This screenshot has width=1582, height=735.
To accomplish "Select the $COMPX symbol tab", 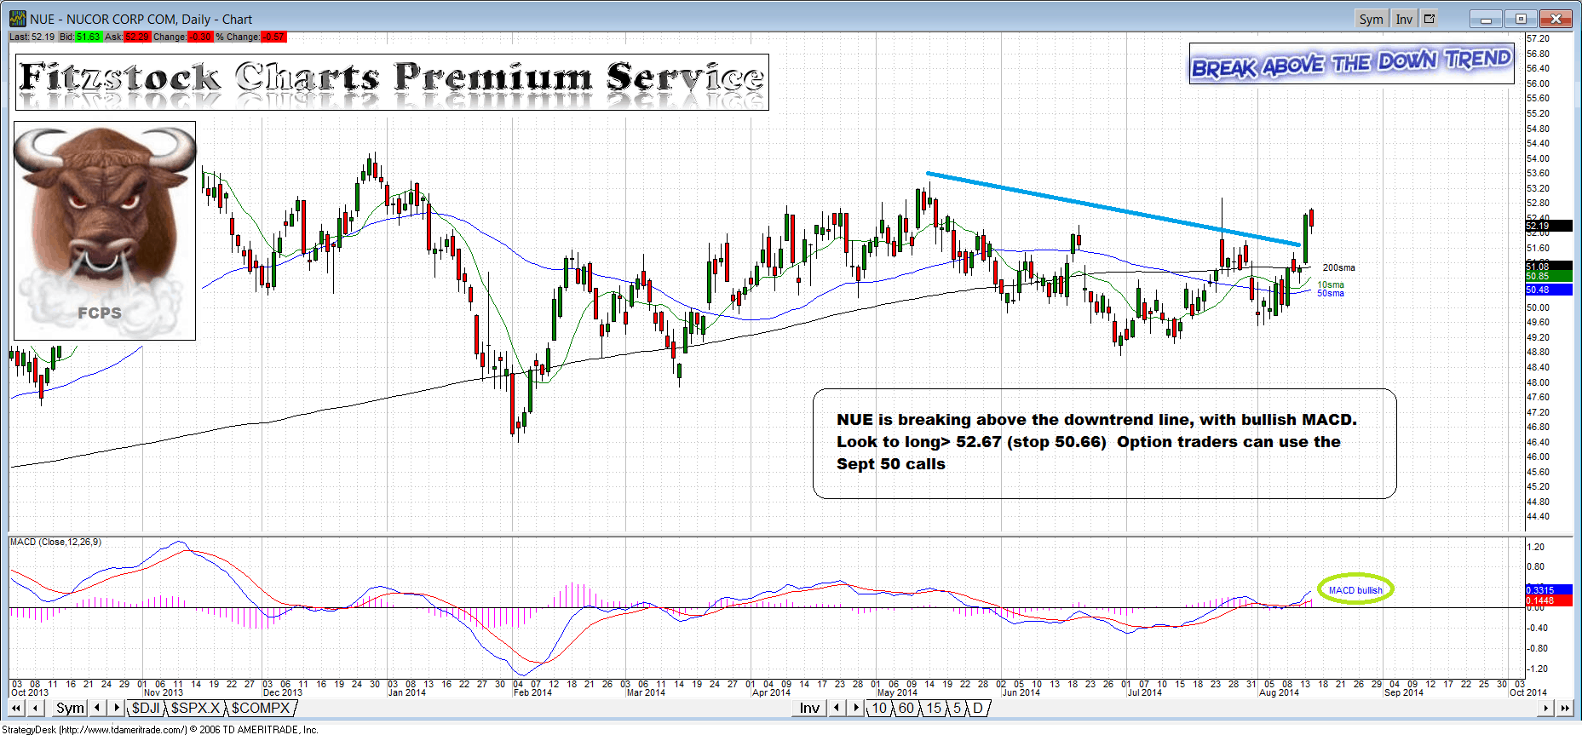I will coord(261,708).
